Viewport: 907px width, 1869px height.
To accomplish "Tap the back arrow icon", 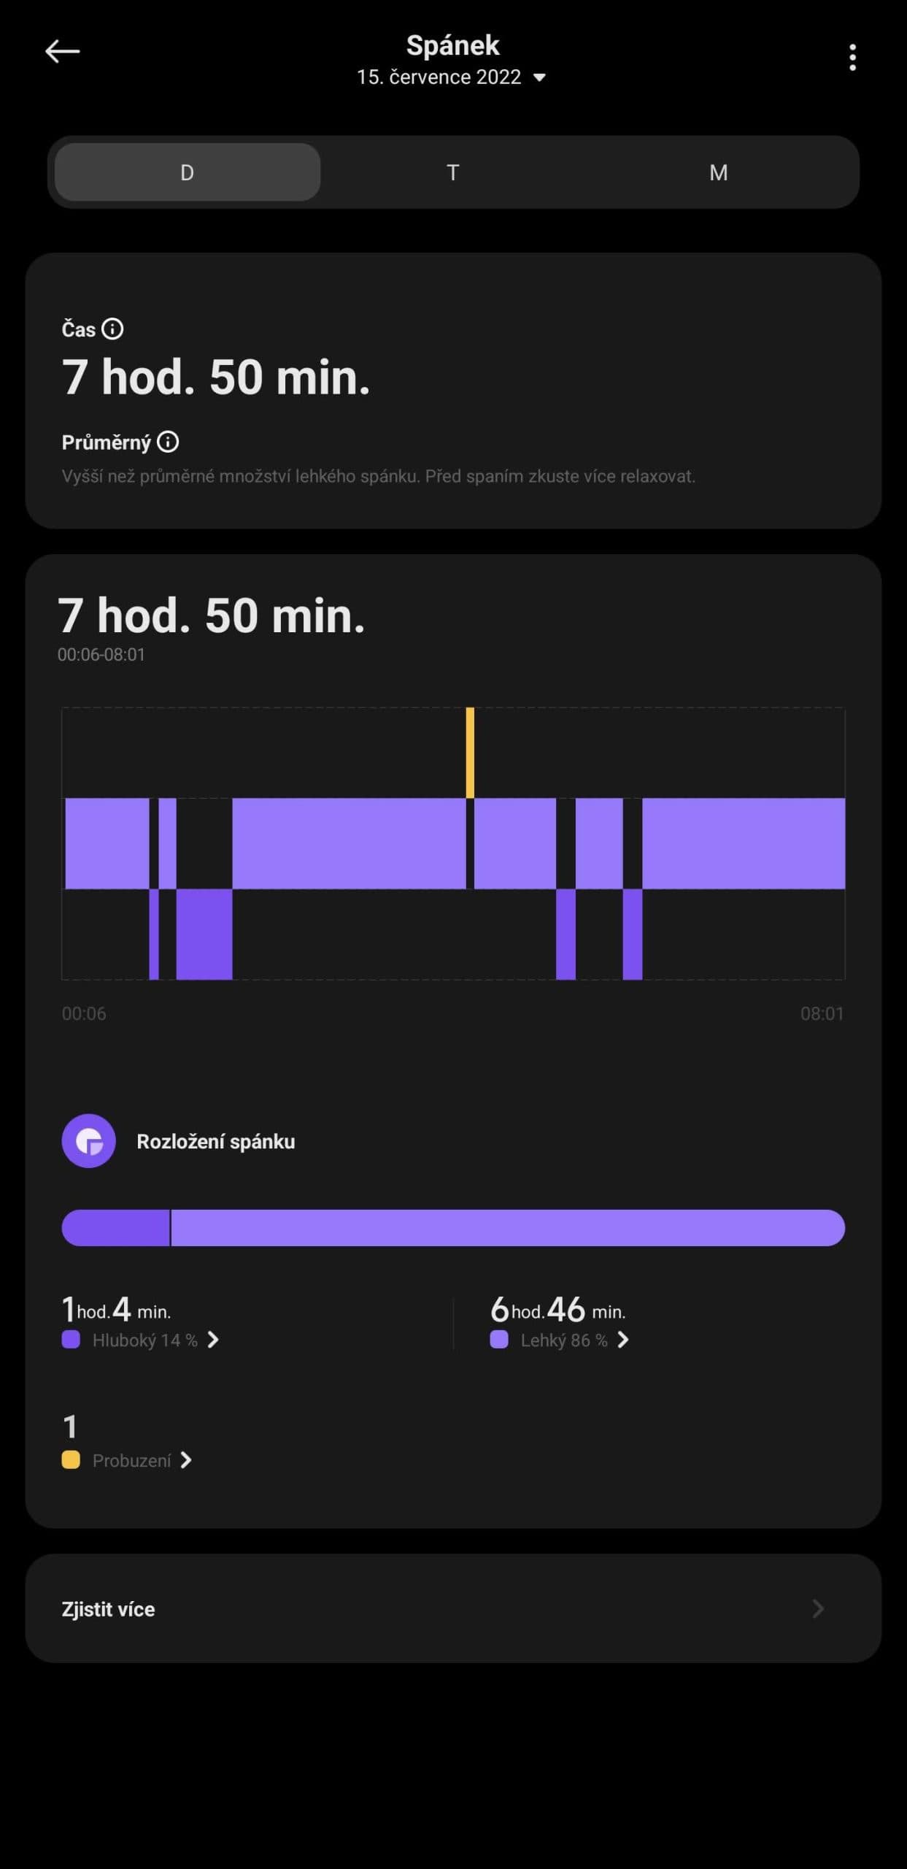I will click(x=63, y=51).
